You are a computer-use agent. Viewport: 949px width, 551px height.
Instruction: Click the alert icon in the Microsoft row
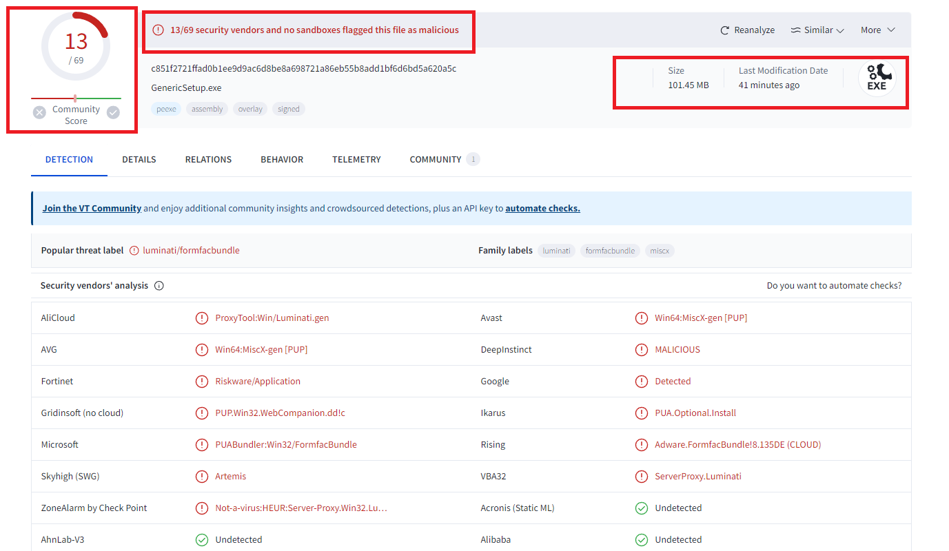click(202, 445)
